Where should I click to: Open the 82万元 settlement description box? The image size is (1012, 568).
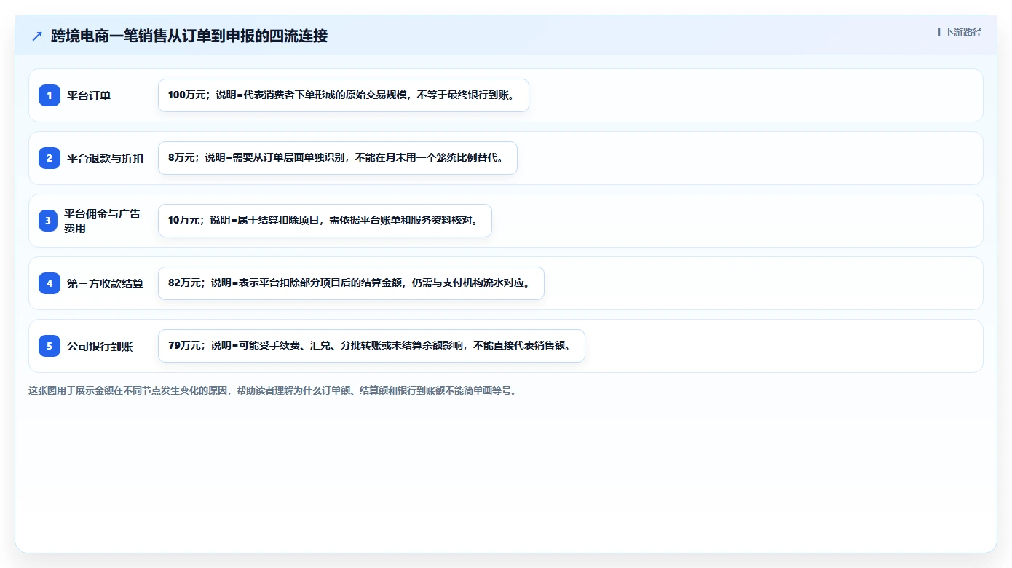coord(351,283)
